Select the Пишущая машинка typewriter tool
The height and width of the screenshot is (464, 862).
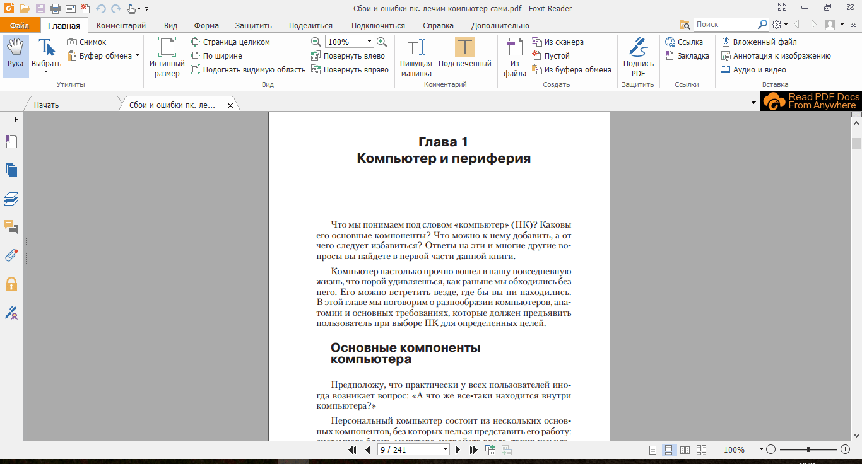point(416,57)
